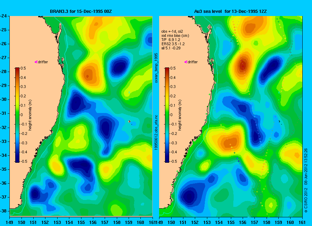Click the vertical '19950612.obs_eta.nc' filename

(x=156, y=132)
